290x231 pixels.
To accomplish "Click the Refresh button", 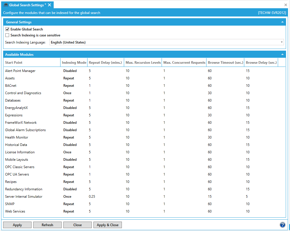I will pyautogui.click(x=47, y=225).
